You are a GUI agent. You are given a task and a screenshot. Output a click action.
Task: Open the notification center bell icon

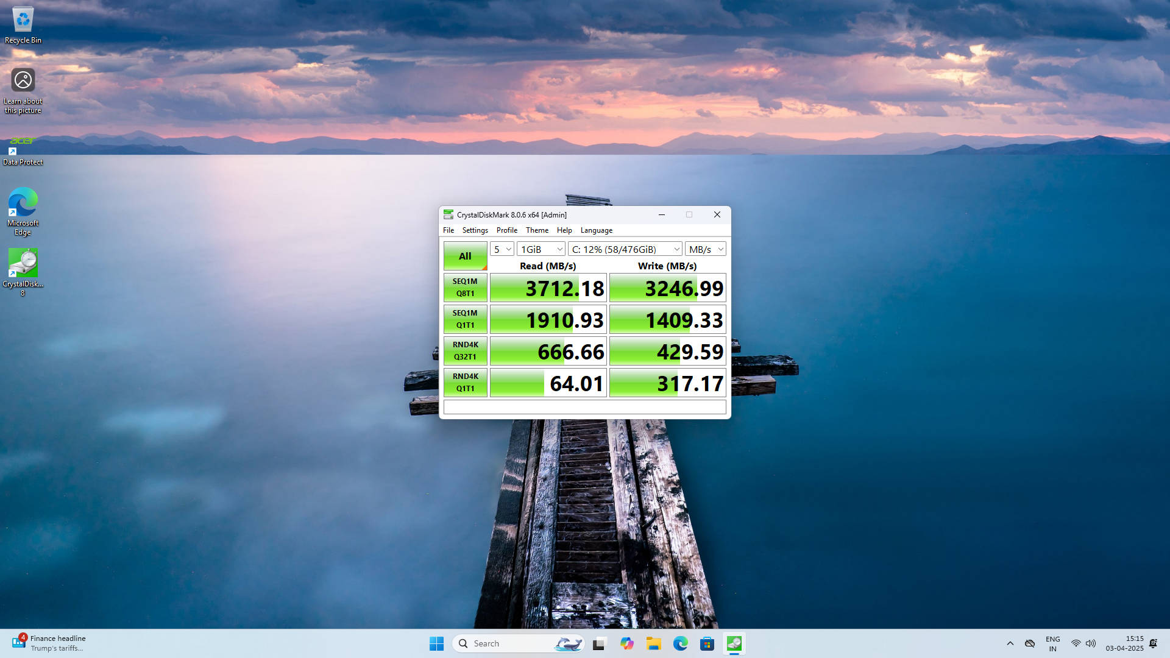(x=1153, y=643)
